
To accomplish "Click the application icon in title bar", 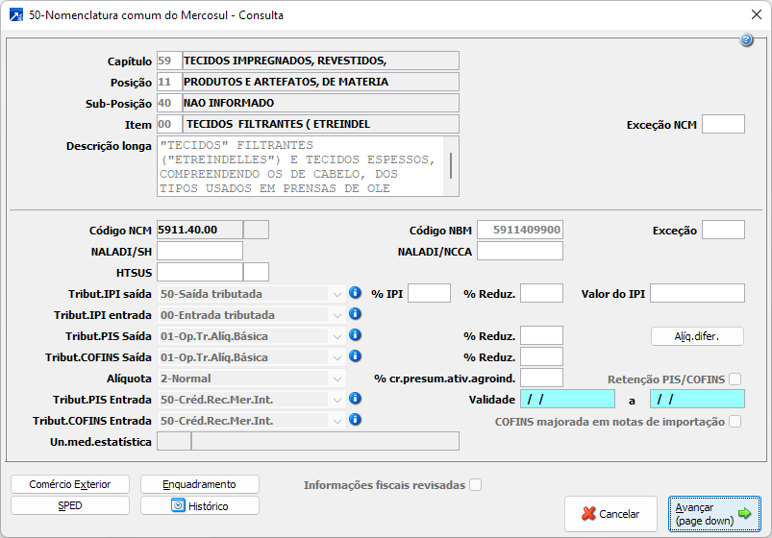I will coord(16,15).
